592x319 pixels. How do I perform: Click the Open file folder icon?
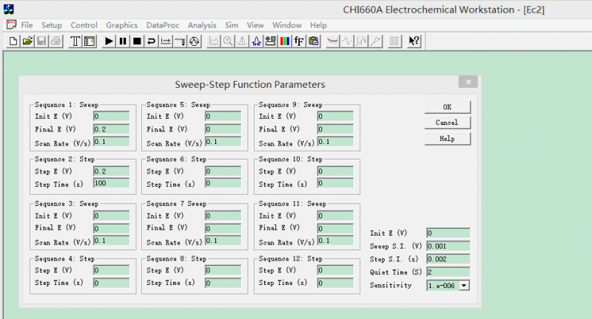[x=27, y=41]
